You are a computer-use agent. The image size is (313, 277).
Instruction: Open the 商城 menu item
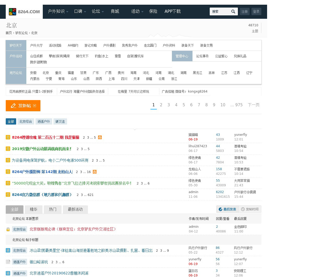(x=115, y=11)
